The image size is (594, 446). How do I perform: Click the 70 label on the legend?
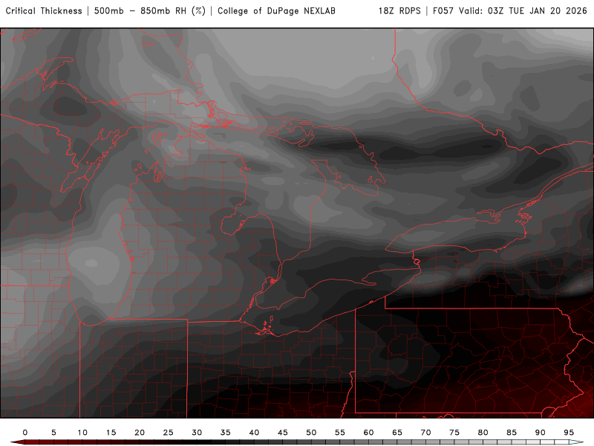(425, 433)
